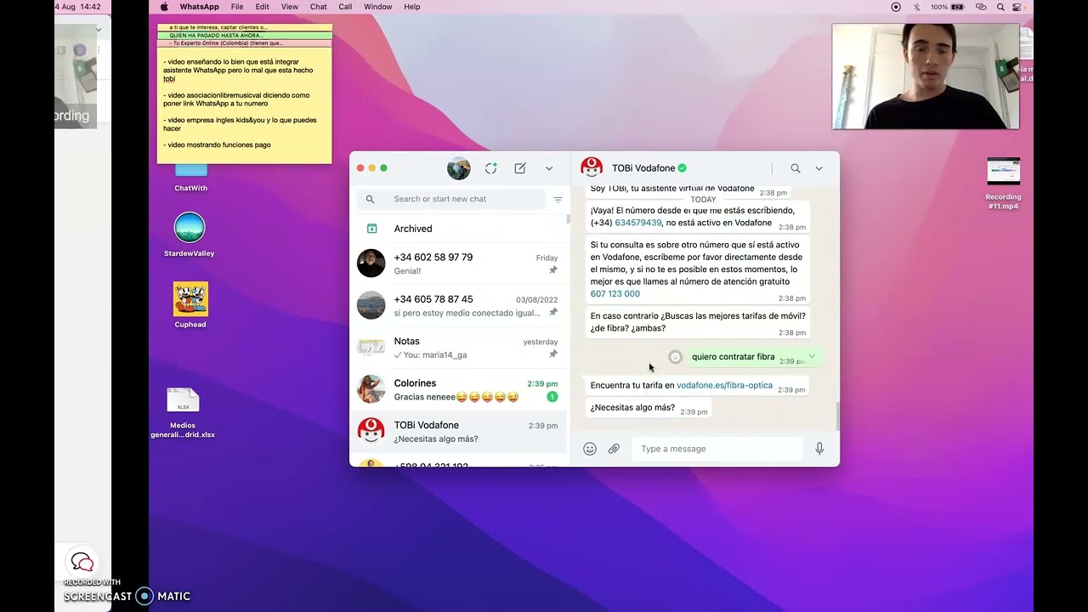Open the Status circle icon
This screenshot has width=1088, height=612.
pos(490,168)
